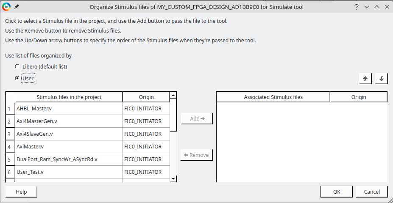Select the User radio option

(x=17, y=78)
